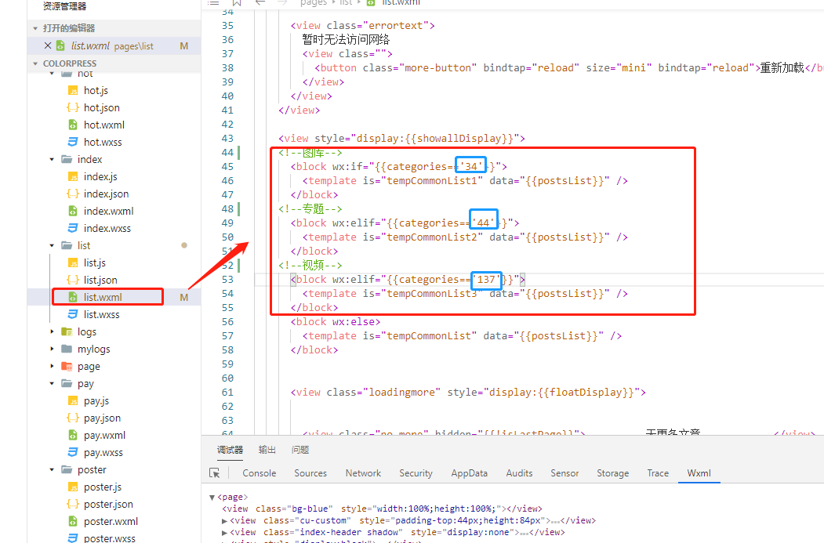Collapse the <page> node in Wxml panel
Image resolution: width=824 pixels, height=543 pixels.
[212, 498]
